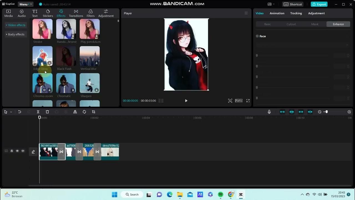This screenshot has width=355, height=200.
Task: Delete the selected clip
Action: tap(47, 112)
